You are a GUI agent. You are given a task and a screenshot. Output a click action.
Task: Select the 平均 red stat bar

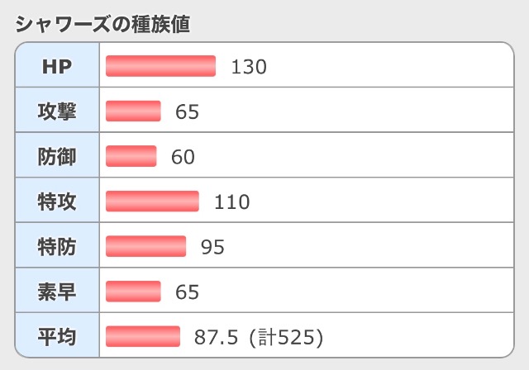(x=143, y=336)
